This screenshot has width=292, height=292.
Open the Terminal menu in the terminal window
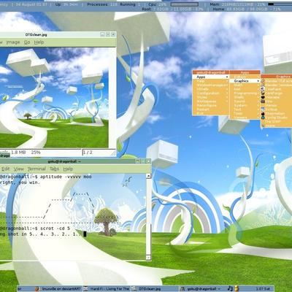pos(36,169)
